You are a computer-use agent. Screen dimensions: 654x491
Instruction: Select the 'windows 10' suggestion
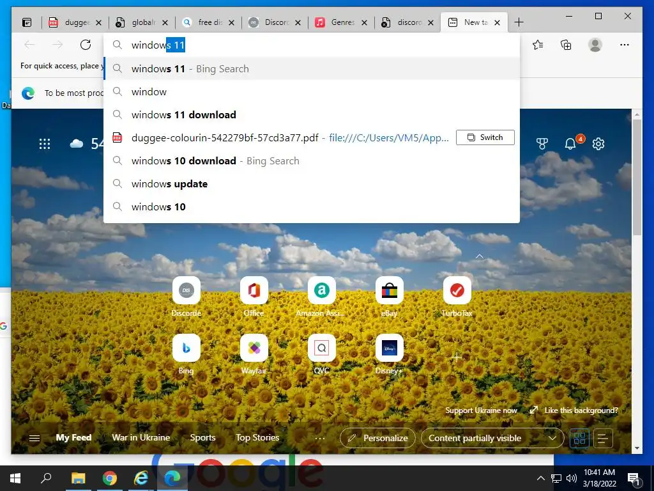312,207
